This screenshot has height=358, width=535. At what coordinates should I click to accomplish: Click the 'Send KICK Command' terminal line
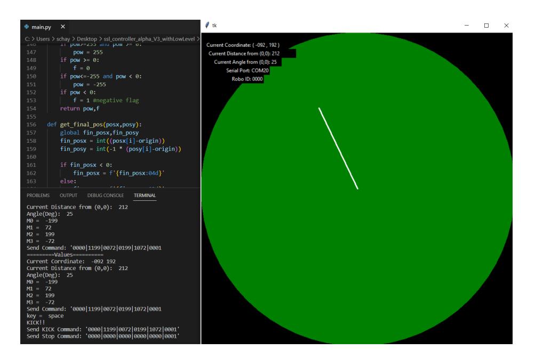click(x=103, y=329)
